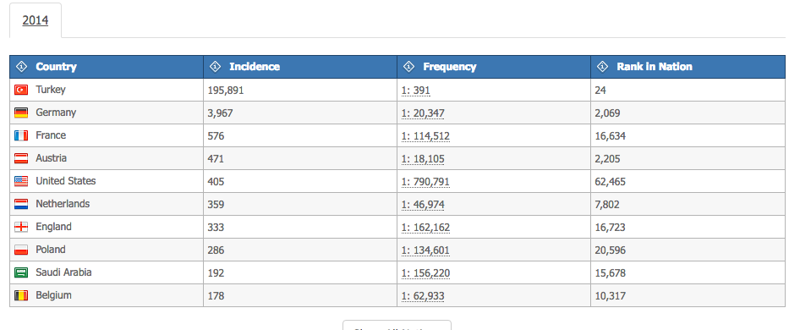Select United States incidence value 405
The image size is (800, 330).
click(216, 181)
